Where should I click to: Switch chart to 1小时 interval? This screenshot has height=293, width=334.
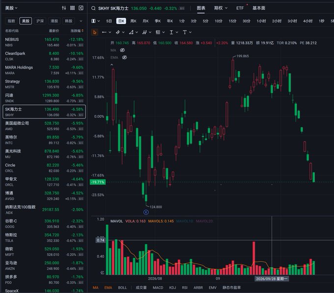(x=261, y=21)
